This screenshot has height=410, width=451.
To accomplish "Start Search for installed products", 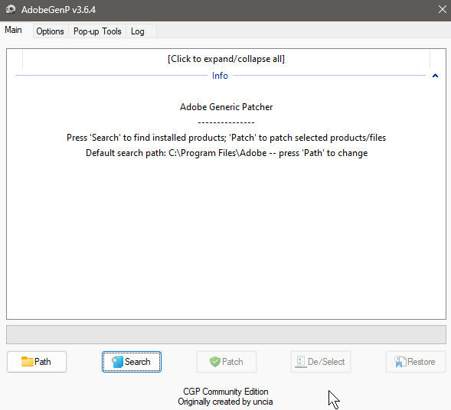I will coord(132,362).
